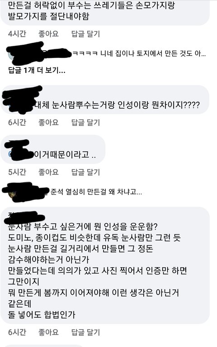Open the 5시간 timestamp link
This screenshot has height=347, width=217.
coord(17,172)
